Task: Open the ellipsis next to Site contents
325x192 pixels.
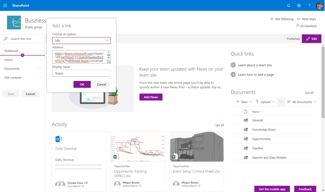Action: pyautogui.click(x=40, y=77)
